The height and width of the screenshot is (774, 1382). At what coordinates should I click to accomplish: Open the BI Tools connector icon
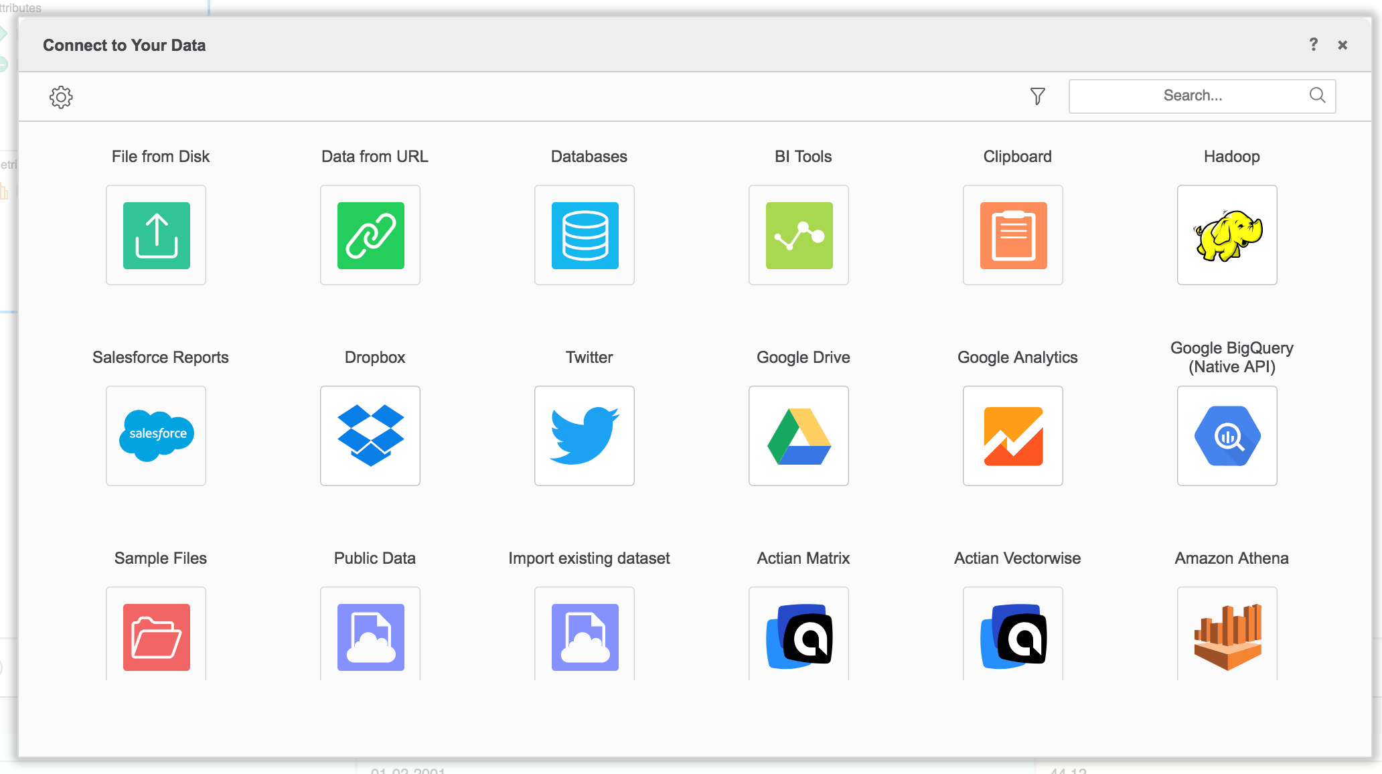click(799, 235)
